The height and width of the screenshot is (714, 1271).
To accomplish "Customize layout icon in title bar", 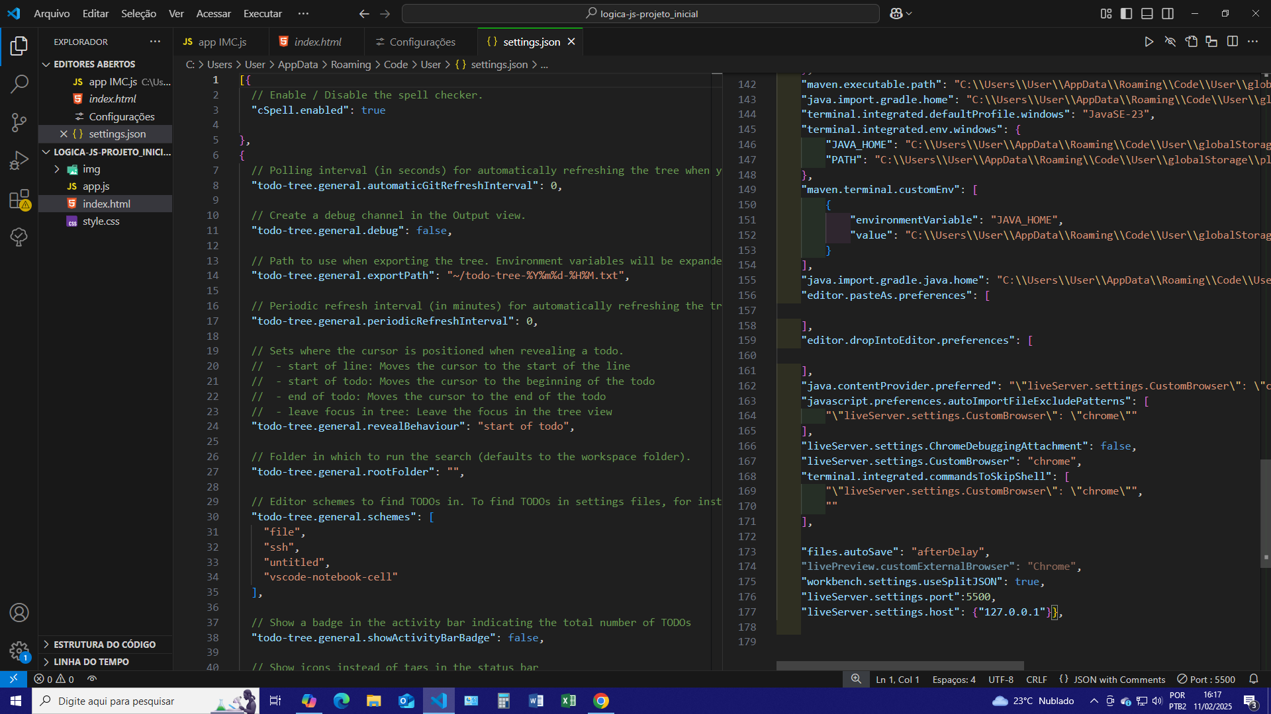I will (1106, 13).
